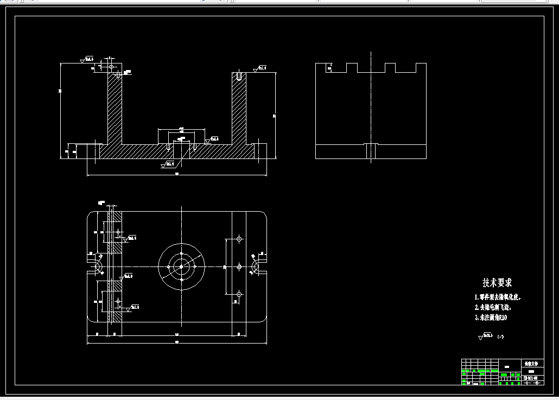Pick the drawing number ZH-001-04 cell

tap(532, 378)
